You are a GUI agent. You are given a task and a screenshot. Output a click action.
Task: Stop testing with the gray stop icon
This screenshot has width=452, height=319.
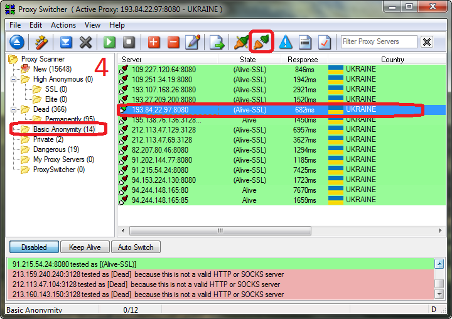click(x=129, y=42)
